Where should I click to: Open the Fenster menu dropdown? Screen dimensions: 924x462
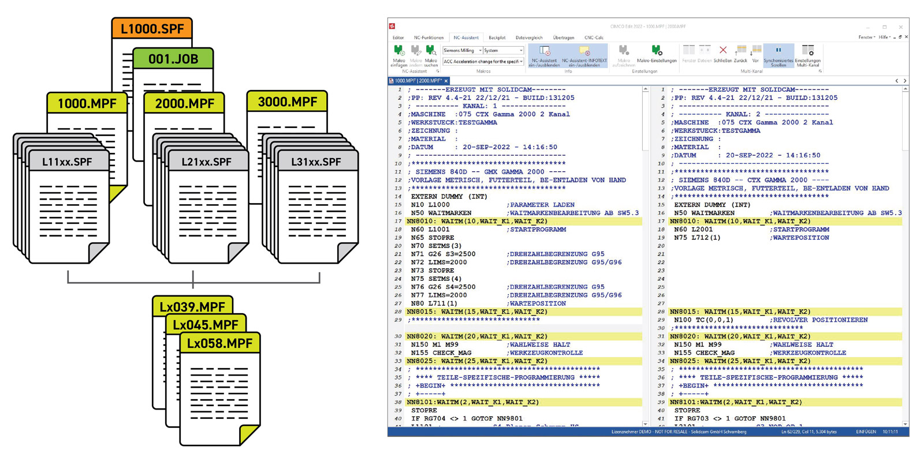[866, 37]
